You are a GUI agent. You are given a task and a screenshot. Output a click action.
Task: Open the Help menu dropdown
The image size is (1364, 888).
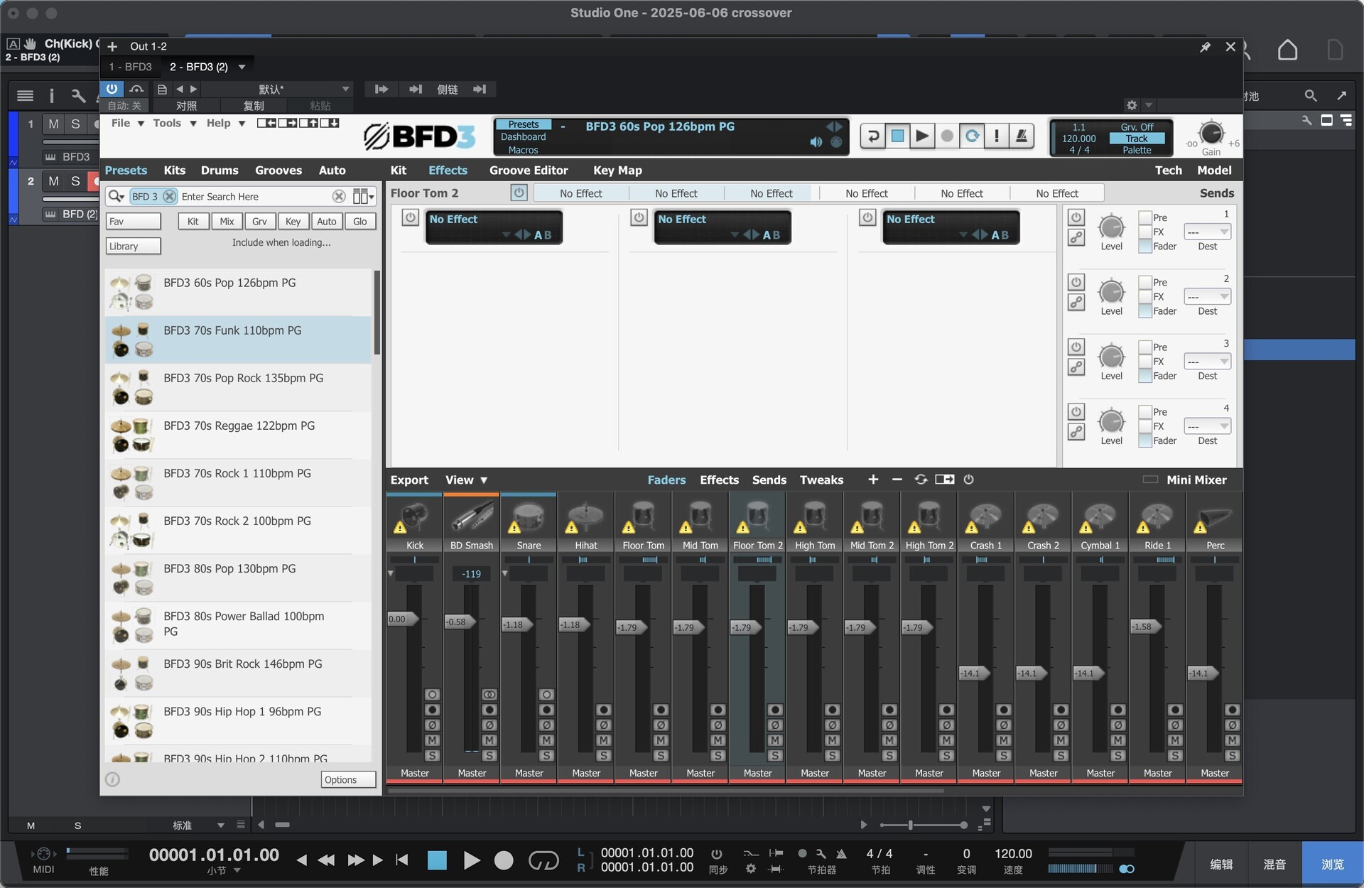[x=225, y=123]
